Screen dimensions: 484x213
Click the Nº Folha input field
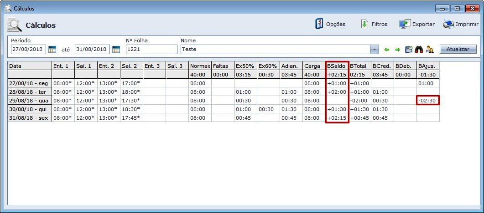click(151, 49)
